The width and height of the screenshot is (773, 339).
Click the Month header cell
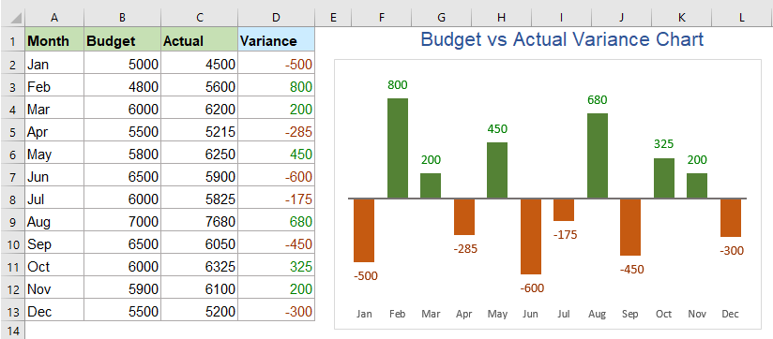click(x=54, y=40)
